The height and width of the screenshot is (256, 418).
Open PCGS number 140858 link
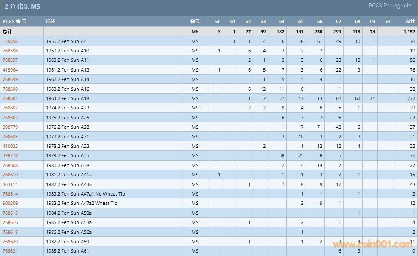pyautogui.click(x=10, y=41)
